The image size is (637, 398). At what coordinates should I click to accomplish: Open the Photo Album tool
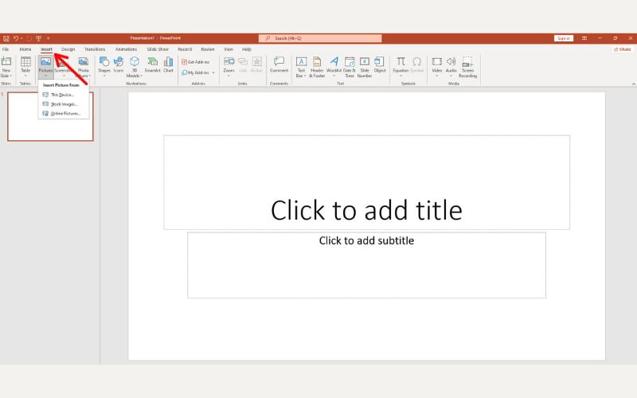(84, 67)
